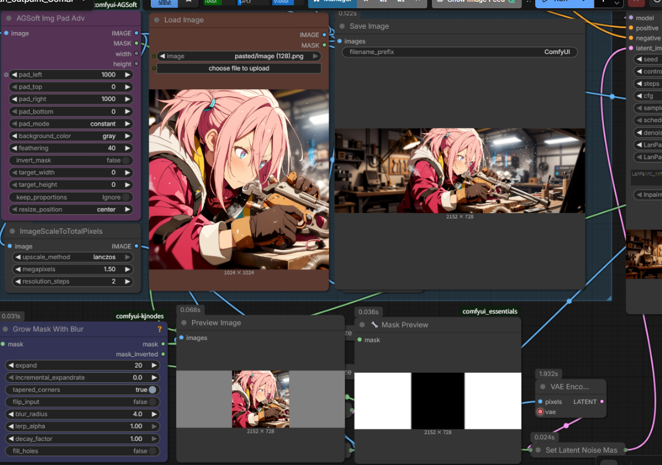Screen dimensions: 662x465
Task: Enable the flip_input toggle
Action: click(x=153, y=402)
